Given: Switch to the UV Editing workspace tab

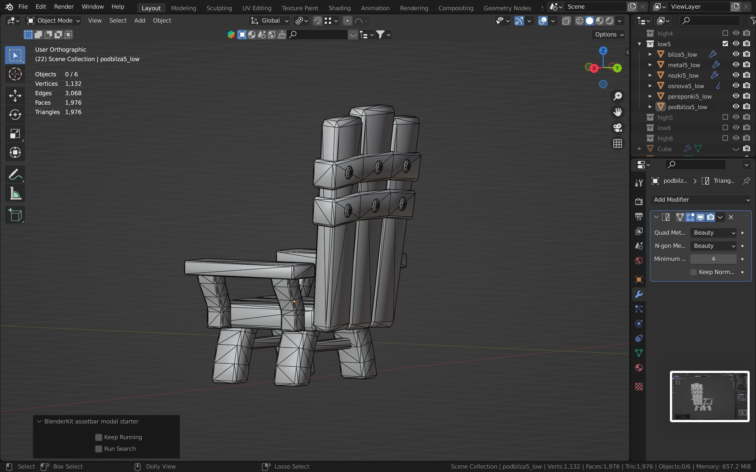Looking at the screenshot, I should [x=257, y=8].
